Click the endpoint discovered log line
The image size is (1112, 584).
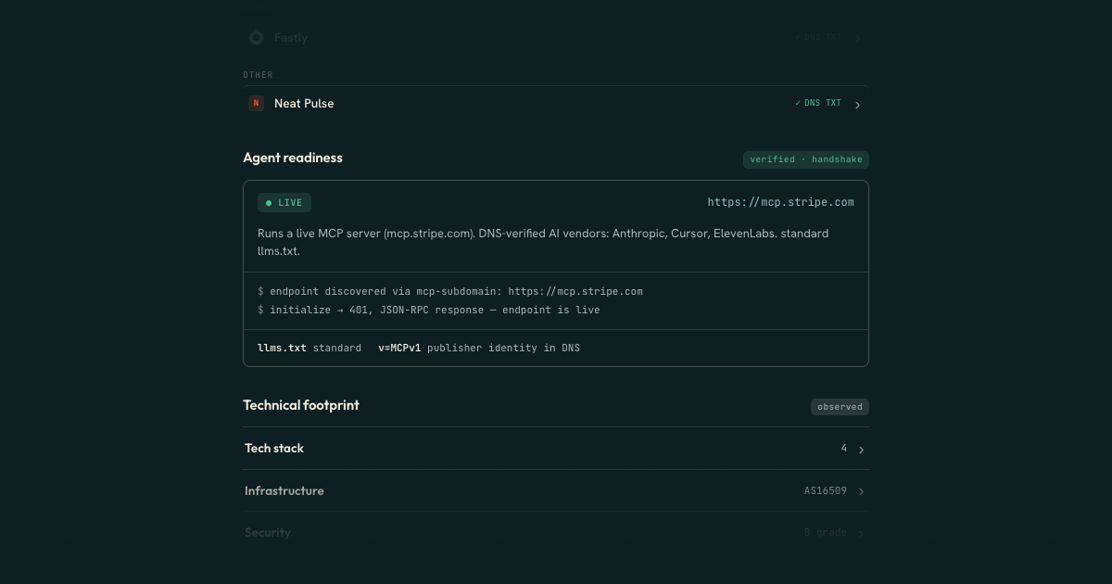(x=450, y=291)
